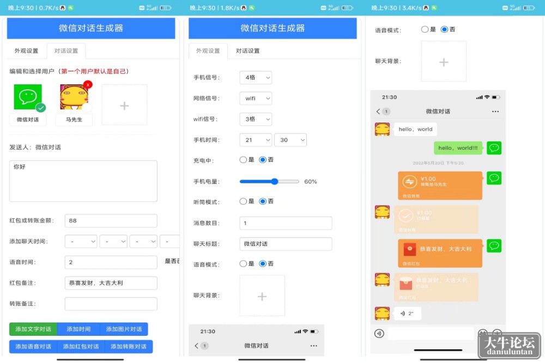Viewport: 545px width, 363px height.
Task: Remove 马先生 with the red X badge
Action: click(88, 84)
